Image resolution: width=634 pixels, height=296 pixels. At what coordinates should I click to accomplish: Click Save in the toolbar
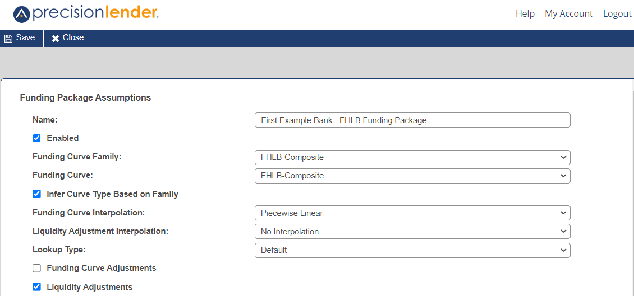[x=20, y=38]
